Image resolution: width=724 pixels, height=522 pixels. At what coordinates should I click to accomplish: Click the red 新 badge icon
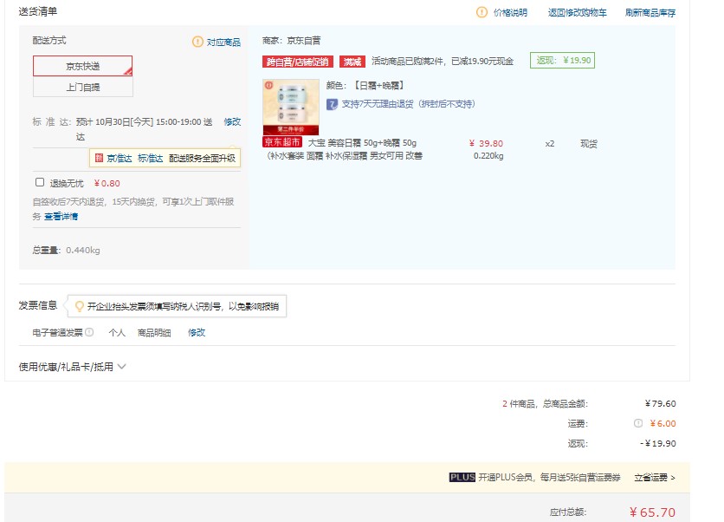(x=99, y=158)
